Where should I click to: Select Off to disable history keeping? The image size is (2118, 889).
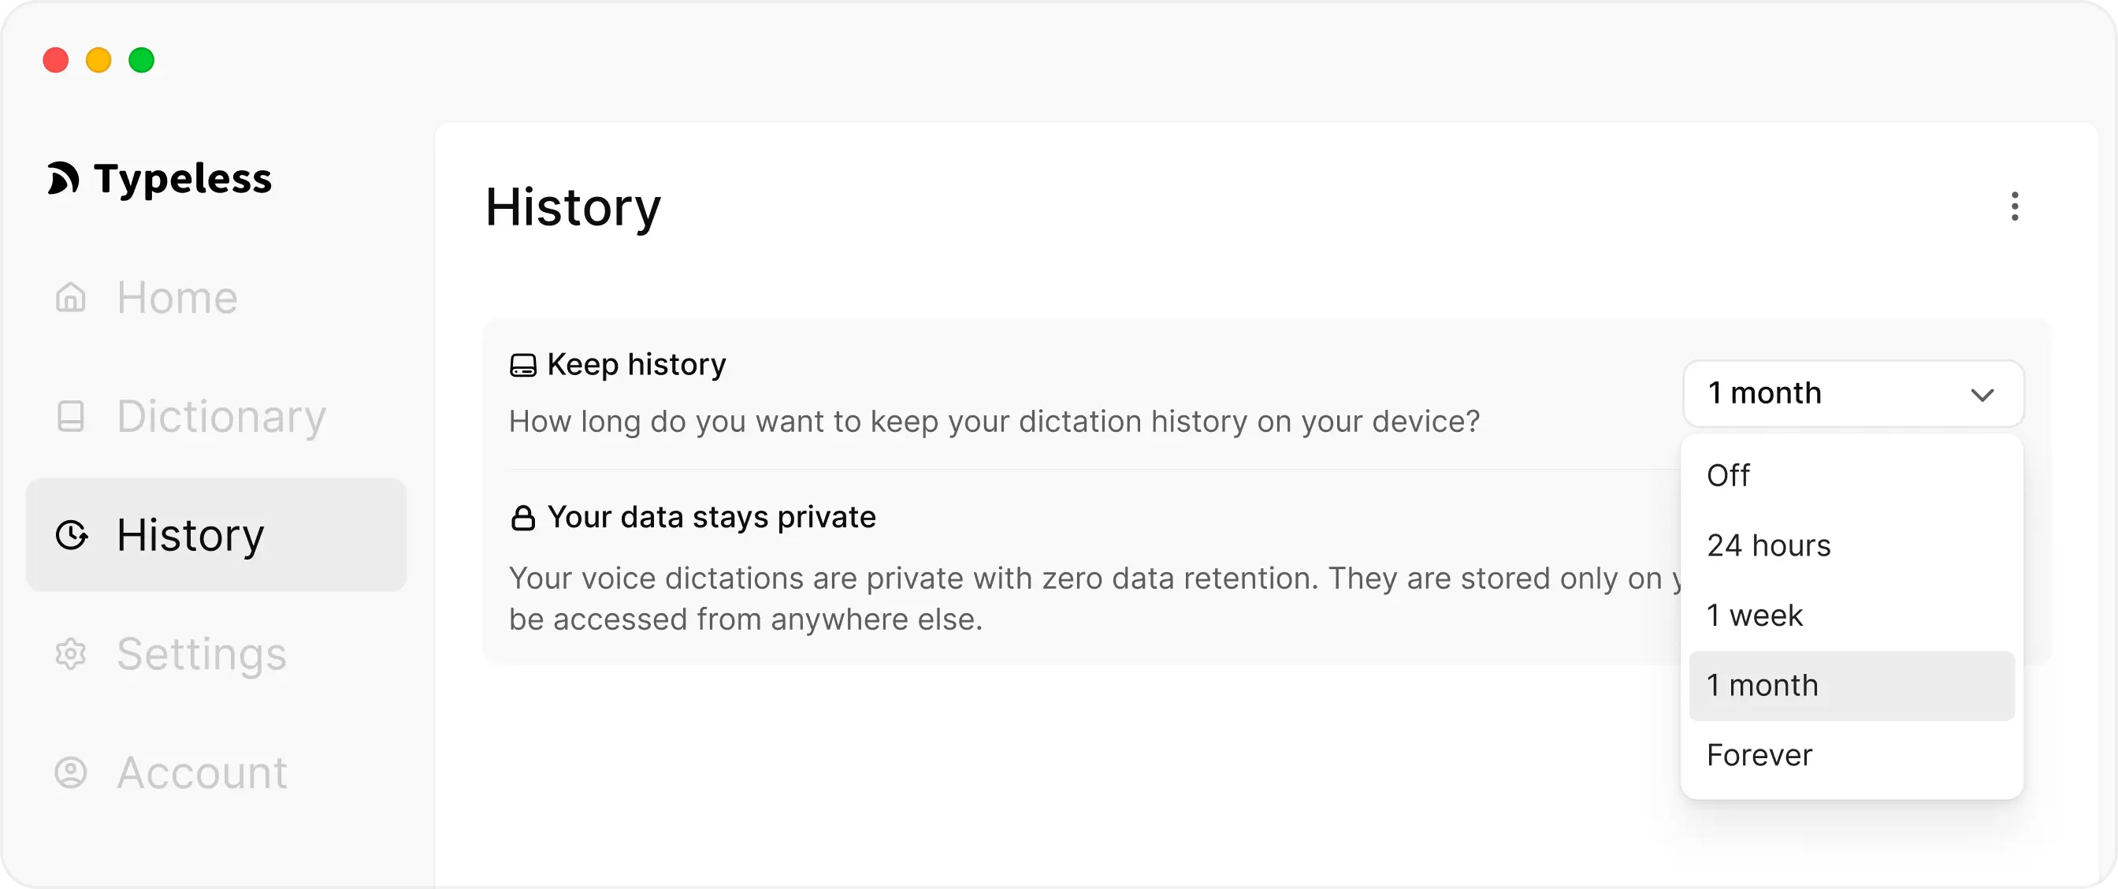click(x=1727, y=474)
